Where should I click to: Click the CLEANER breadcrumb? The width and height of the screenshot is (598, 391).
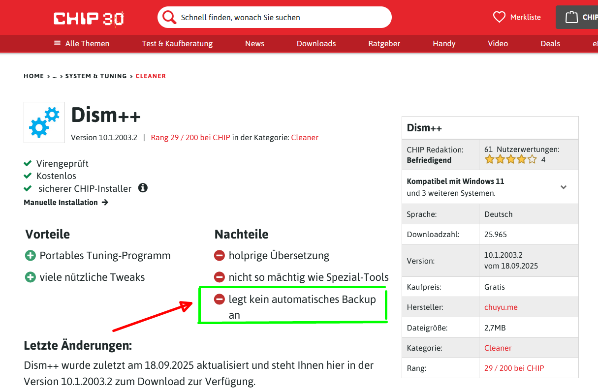[x=151, y=76]
